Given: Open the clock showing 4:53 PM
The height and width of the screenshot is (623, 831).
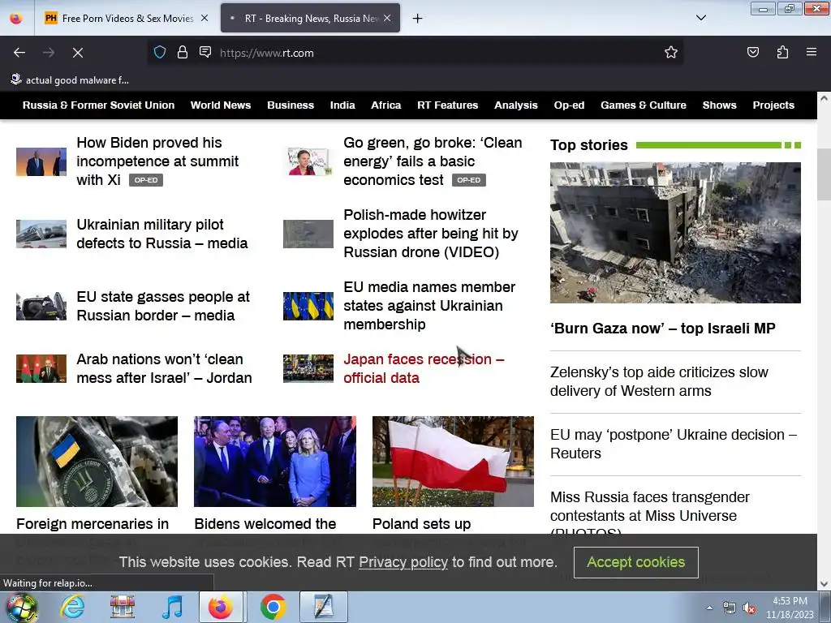Looking at the screenshot, I should click(x=790, y=608).
